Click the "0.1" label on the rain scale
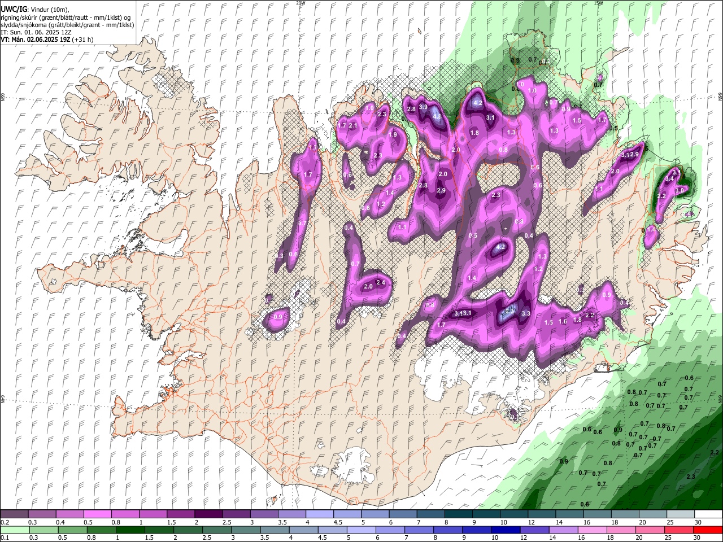 [5, 537]
